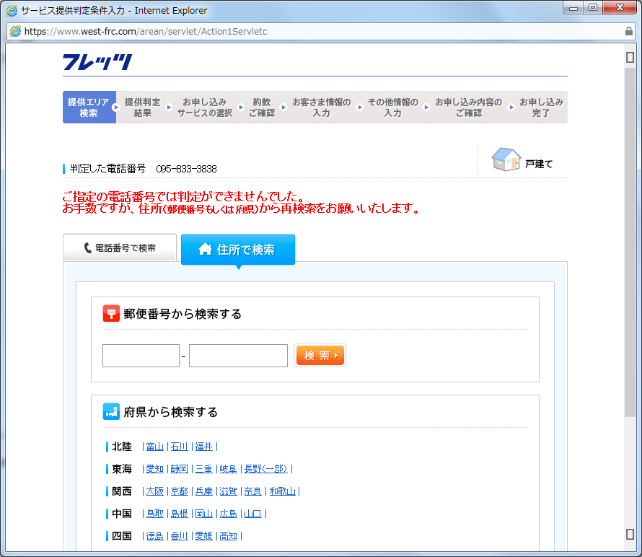Select the 住所で検索 tab
Image resolution: width=642 pixels, height=557 pixels.
click(237, 250)
